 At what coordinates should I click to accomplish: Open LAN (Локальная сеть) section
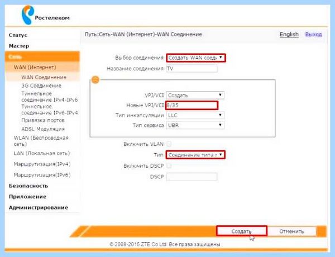[x=42, y=153]
